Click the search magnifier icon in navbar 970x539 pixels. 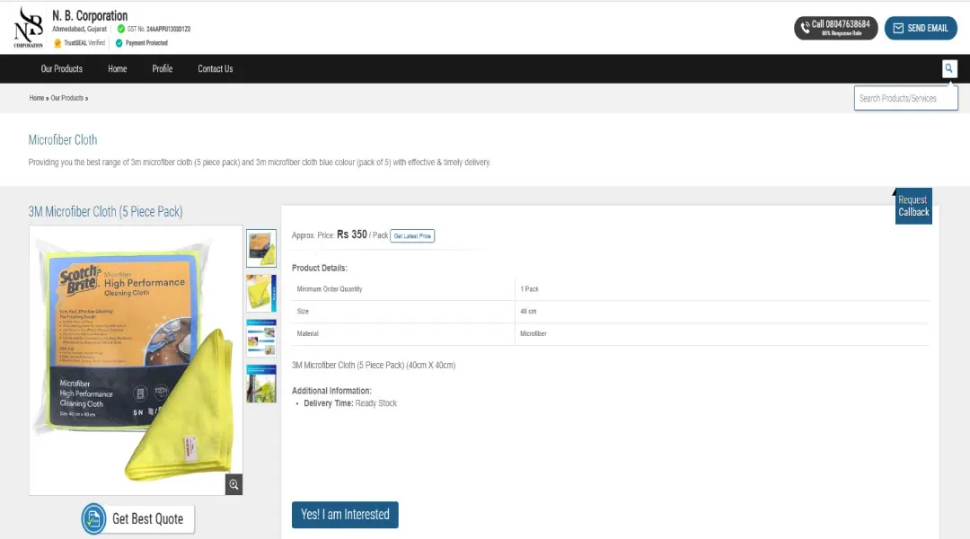949,68
